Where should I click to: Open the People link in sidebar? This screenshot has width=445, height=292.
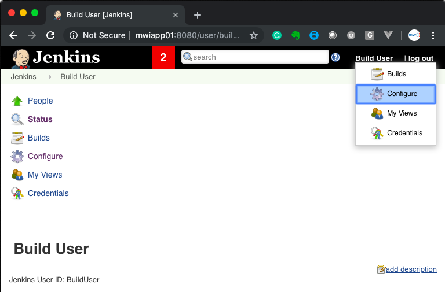[41, 101]
